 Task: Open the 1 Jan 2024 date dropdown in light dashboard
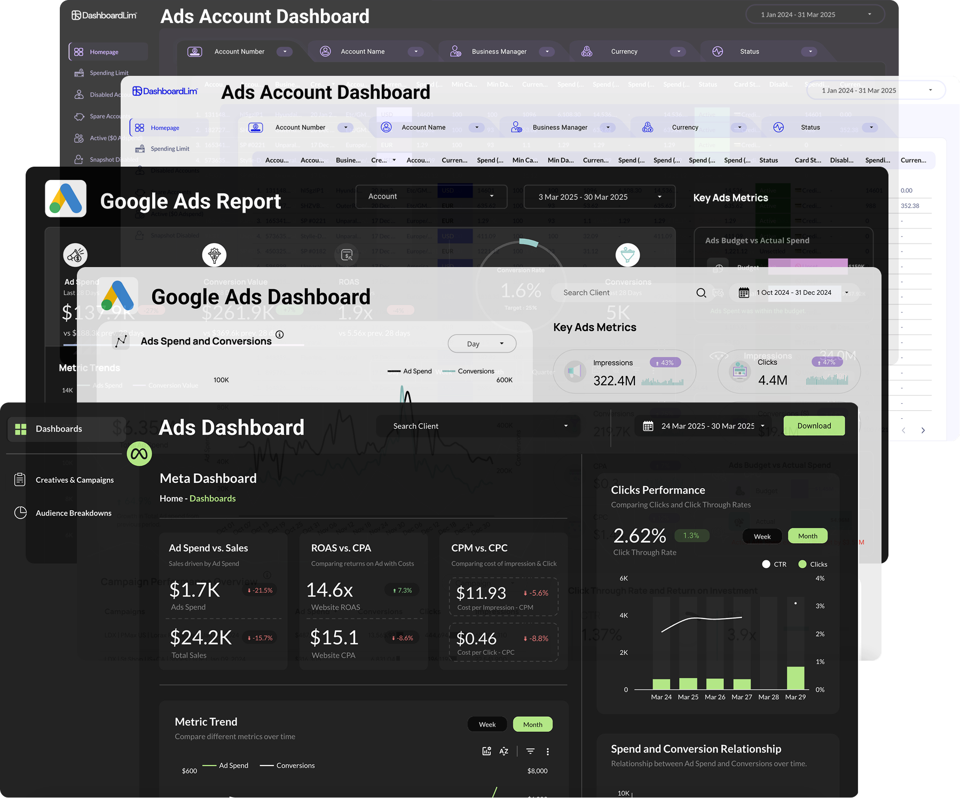876,90
